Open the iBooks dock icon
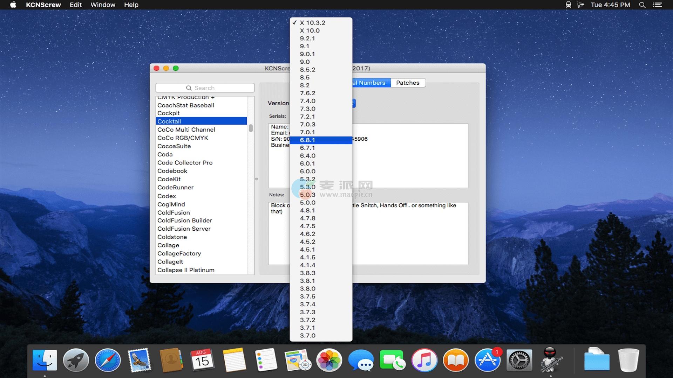 coord(456,360)
